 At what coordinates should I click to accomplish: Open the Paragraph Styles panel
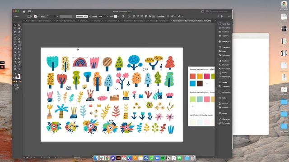click(224, 123)
